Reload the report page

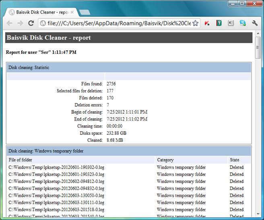(31, 23)
